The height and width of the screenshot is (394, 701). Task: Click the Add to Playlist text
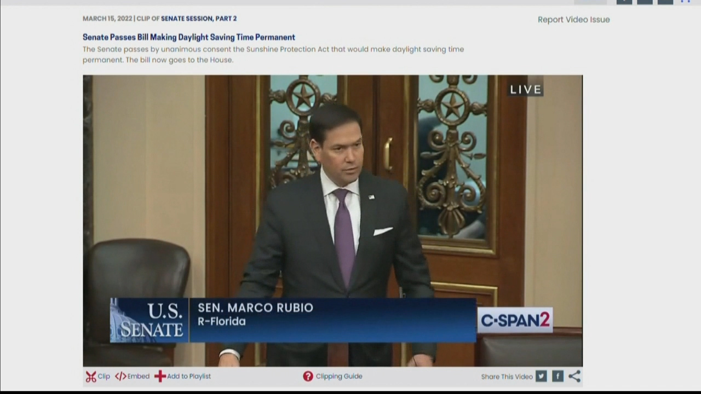pos(189,376)
